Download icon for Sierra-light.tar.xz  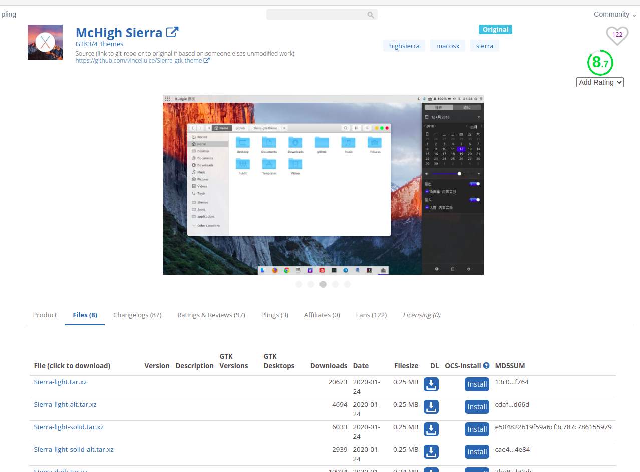431,384
